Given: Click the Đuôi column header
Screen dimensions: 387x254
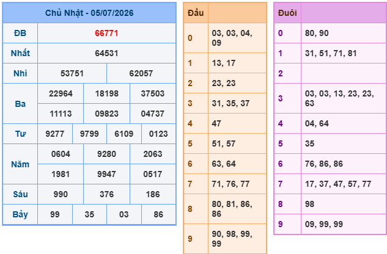Looking at the screenshot, I should (287, 13).
